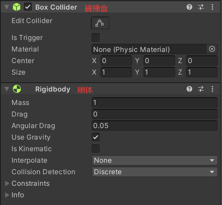This screenshot has height=205, width=222.
Task: Open Box Collider three-dot options menu
Action: pos(212,7)
